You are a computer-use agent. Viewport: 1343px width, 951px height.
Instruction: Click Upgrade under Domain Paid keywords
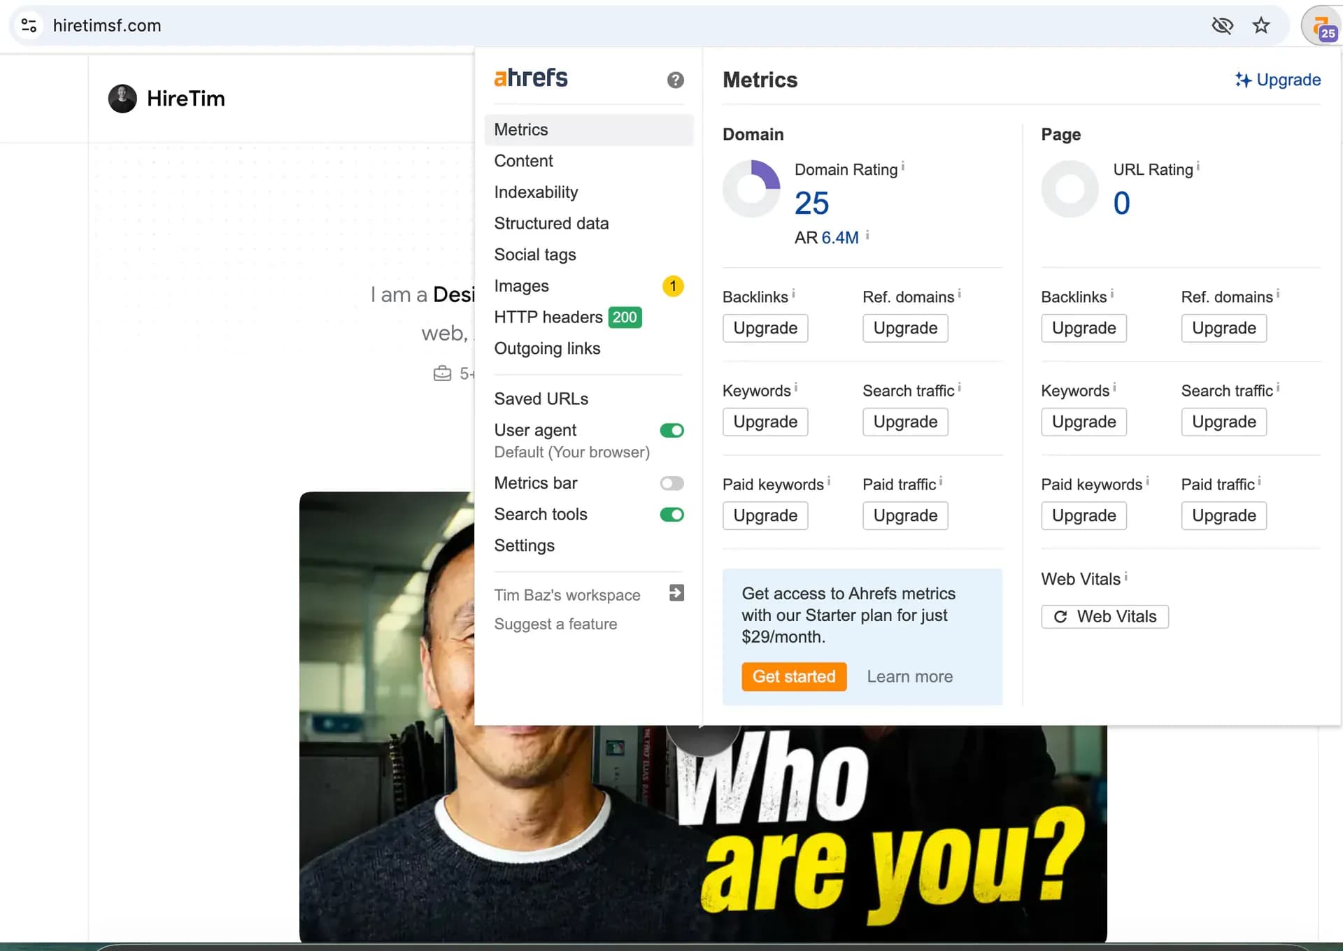point(765,515)
